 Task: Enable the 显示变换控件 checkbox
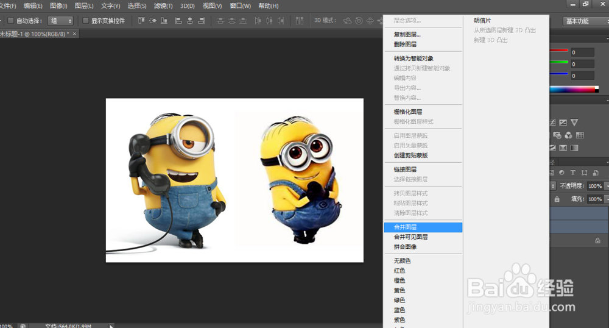tap(85, 21)
